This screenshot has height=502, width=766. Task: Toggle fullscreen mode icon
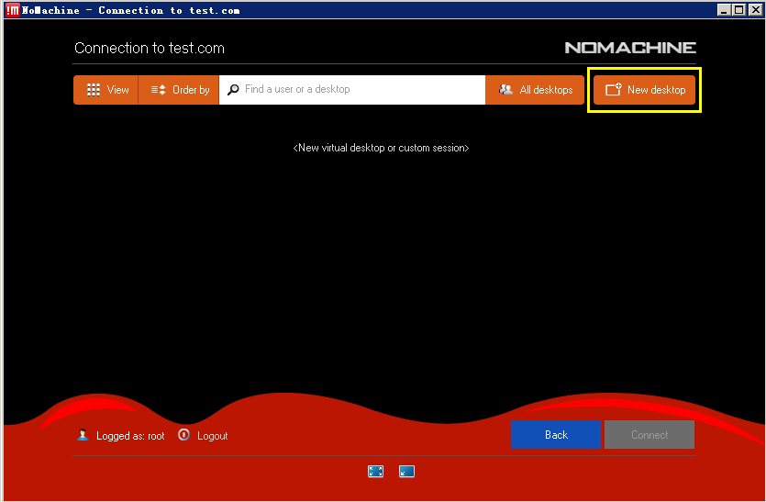pos(376,471)
